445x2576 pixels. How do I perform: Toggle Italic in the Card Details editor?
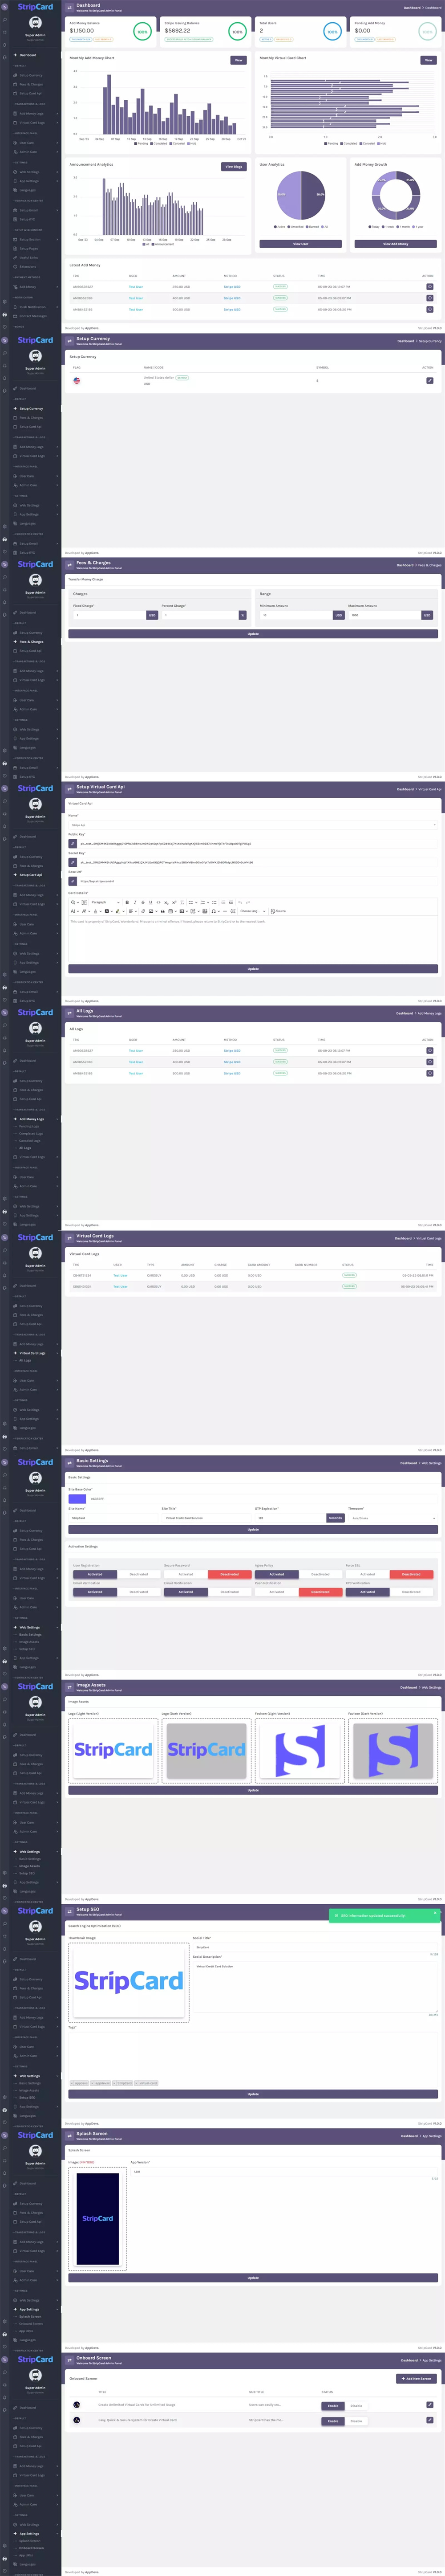coord(135,902)
